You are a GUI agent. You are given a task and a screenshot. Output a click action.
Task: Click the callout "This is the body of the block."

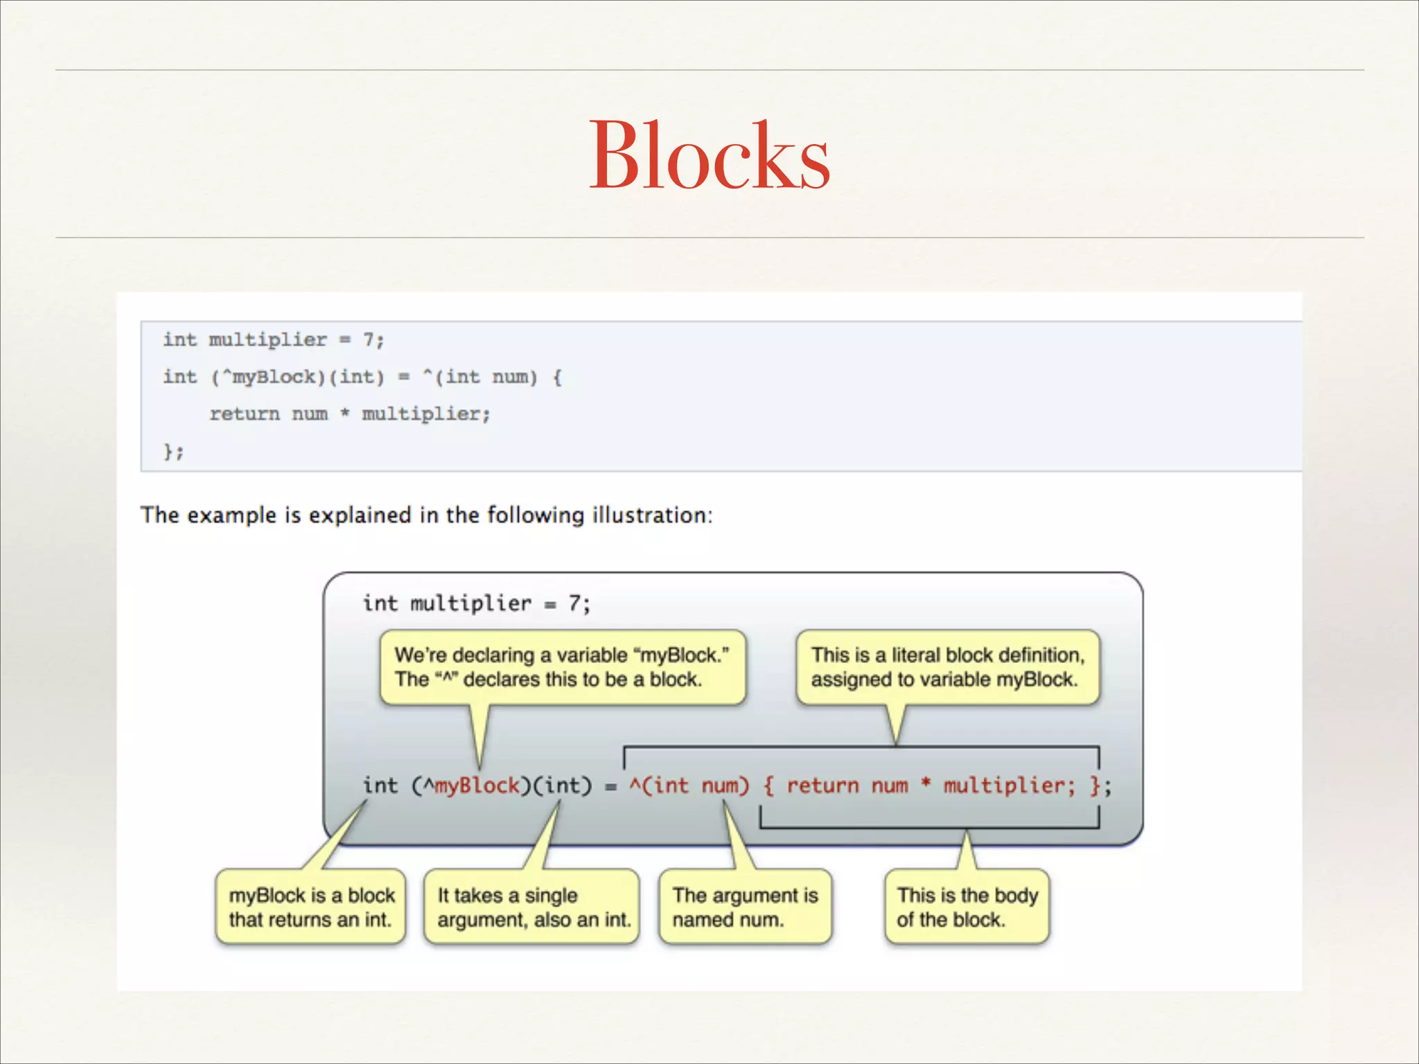[x=967, y=907]
